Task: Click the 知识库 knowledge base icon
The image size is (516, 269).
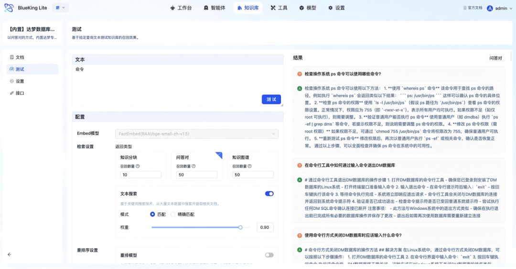Action: click(x=239, y=8)
